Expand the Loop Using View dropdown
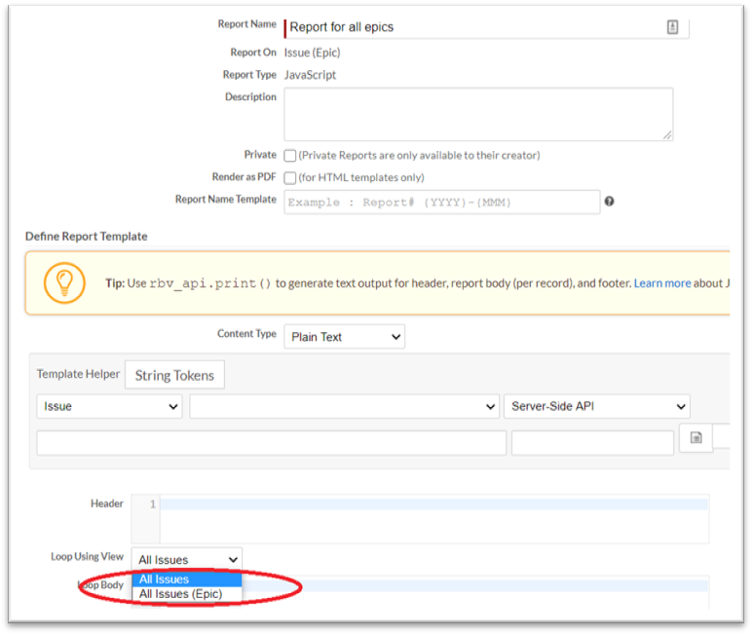This screenshot has width=753, height=635. 187,560
